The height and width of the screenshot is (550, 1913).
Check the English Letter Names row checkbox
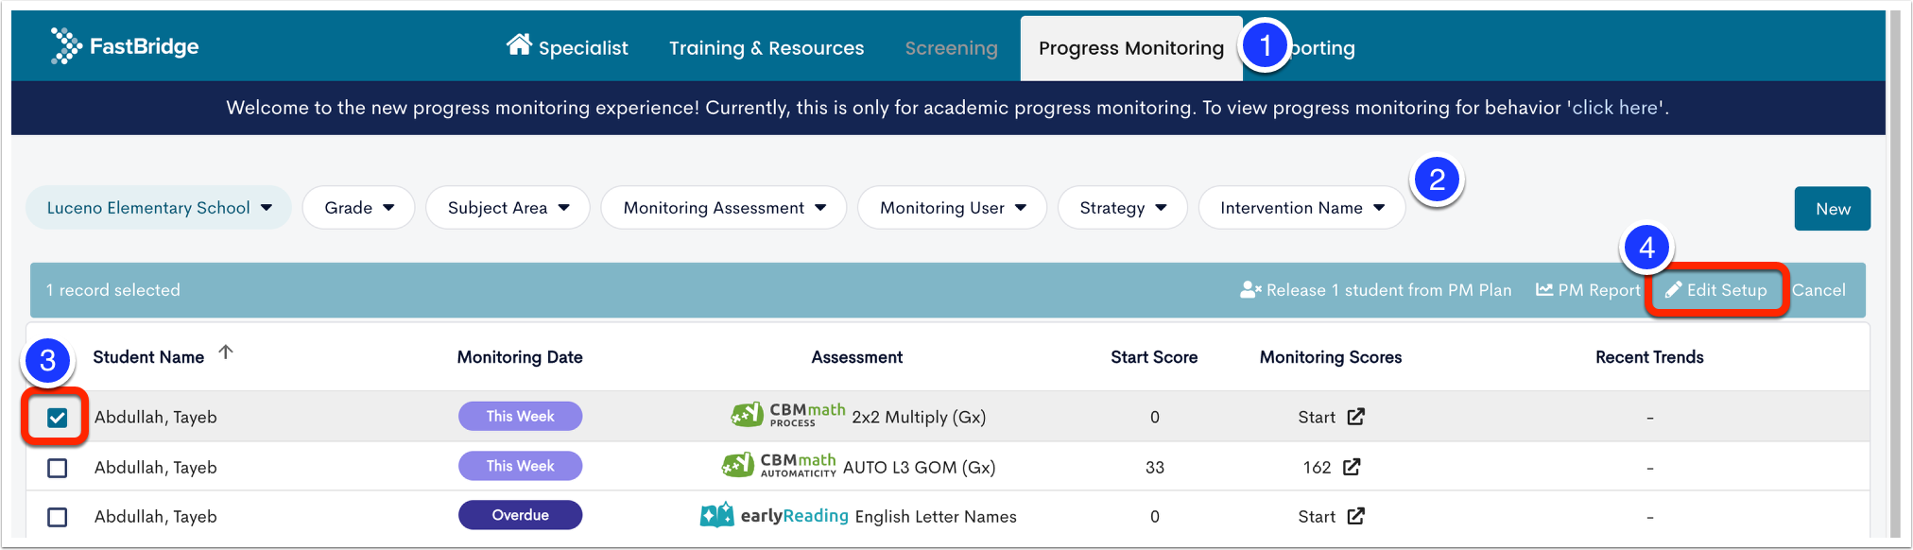point(58,517)
